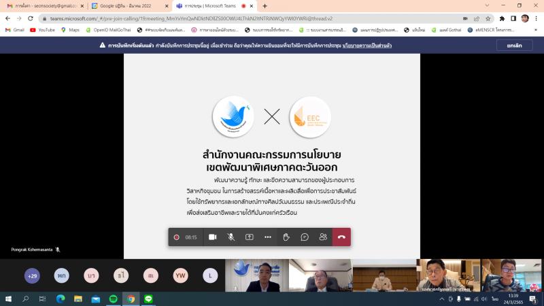Open Task View on taskbar
Viewport: 544px width, 306px height.
pyautogui.click(x=42, y=299)
